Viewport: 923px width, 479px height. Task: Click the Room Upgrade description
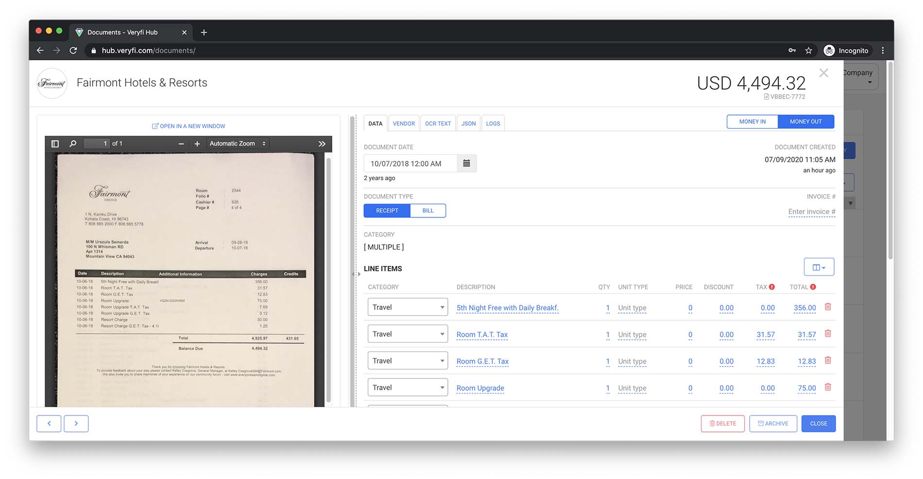click(480, 388)
